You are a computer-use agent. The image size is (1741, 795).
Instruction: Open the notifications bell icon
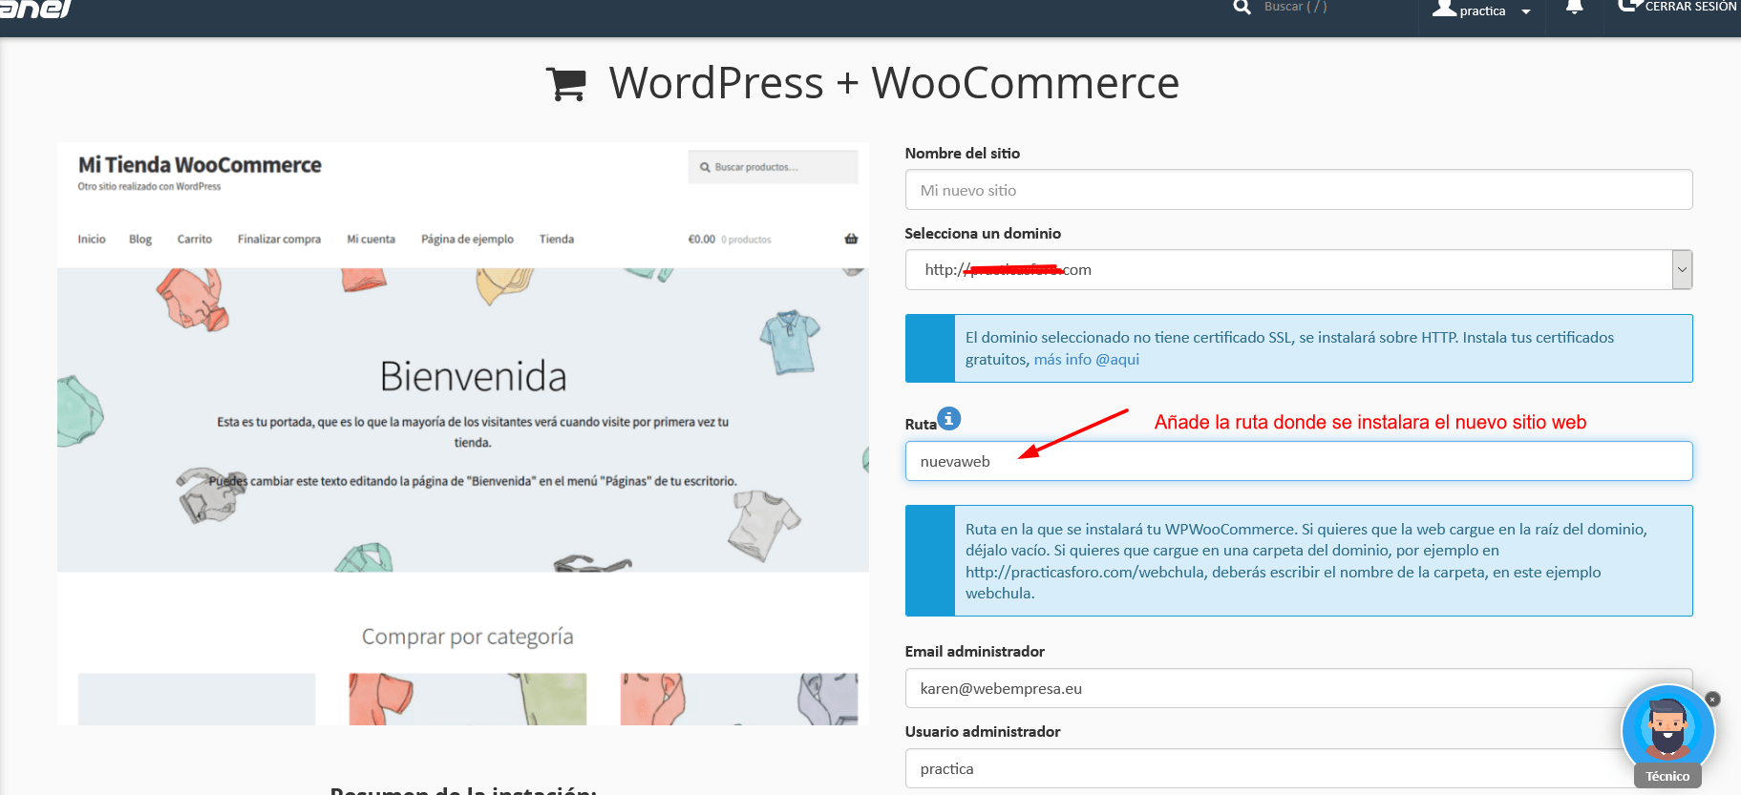pyautogui.click(x=1575, y=8)
